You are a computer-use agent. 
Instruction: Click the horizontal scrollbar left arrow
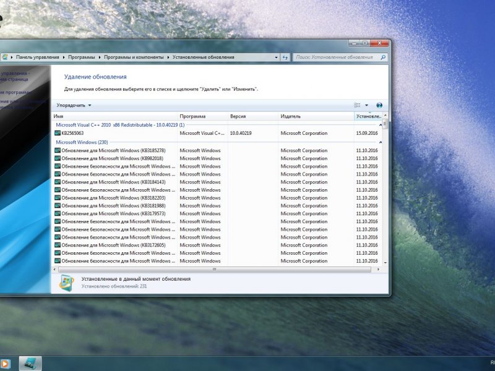(54, 270)
